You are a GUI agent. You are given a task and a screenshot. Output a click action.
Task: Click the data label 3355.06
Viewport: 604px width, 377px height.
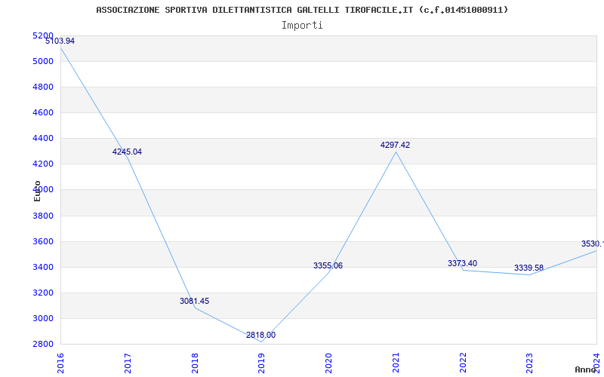click(x=328, y=266)
